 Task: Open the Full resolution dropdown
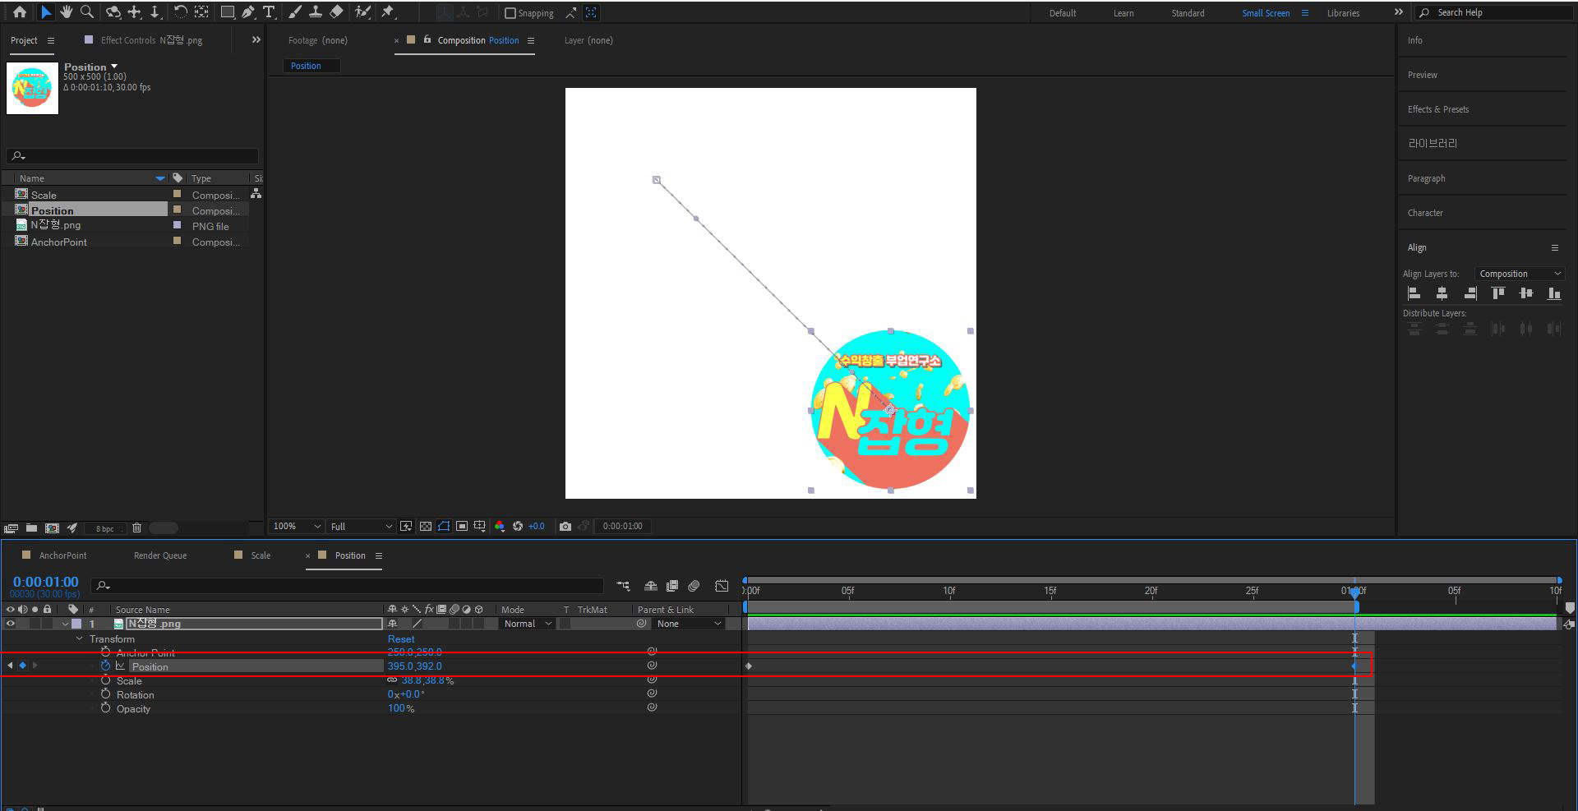click(x=361, y=526)
